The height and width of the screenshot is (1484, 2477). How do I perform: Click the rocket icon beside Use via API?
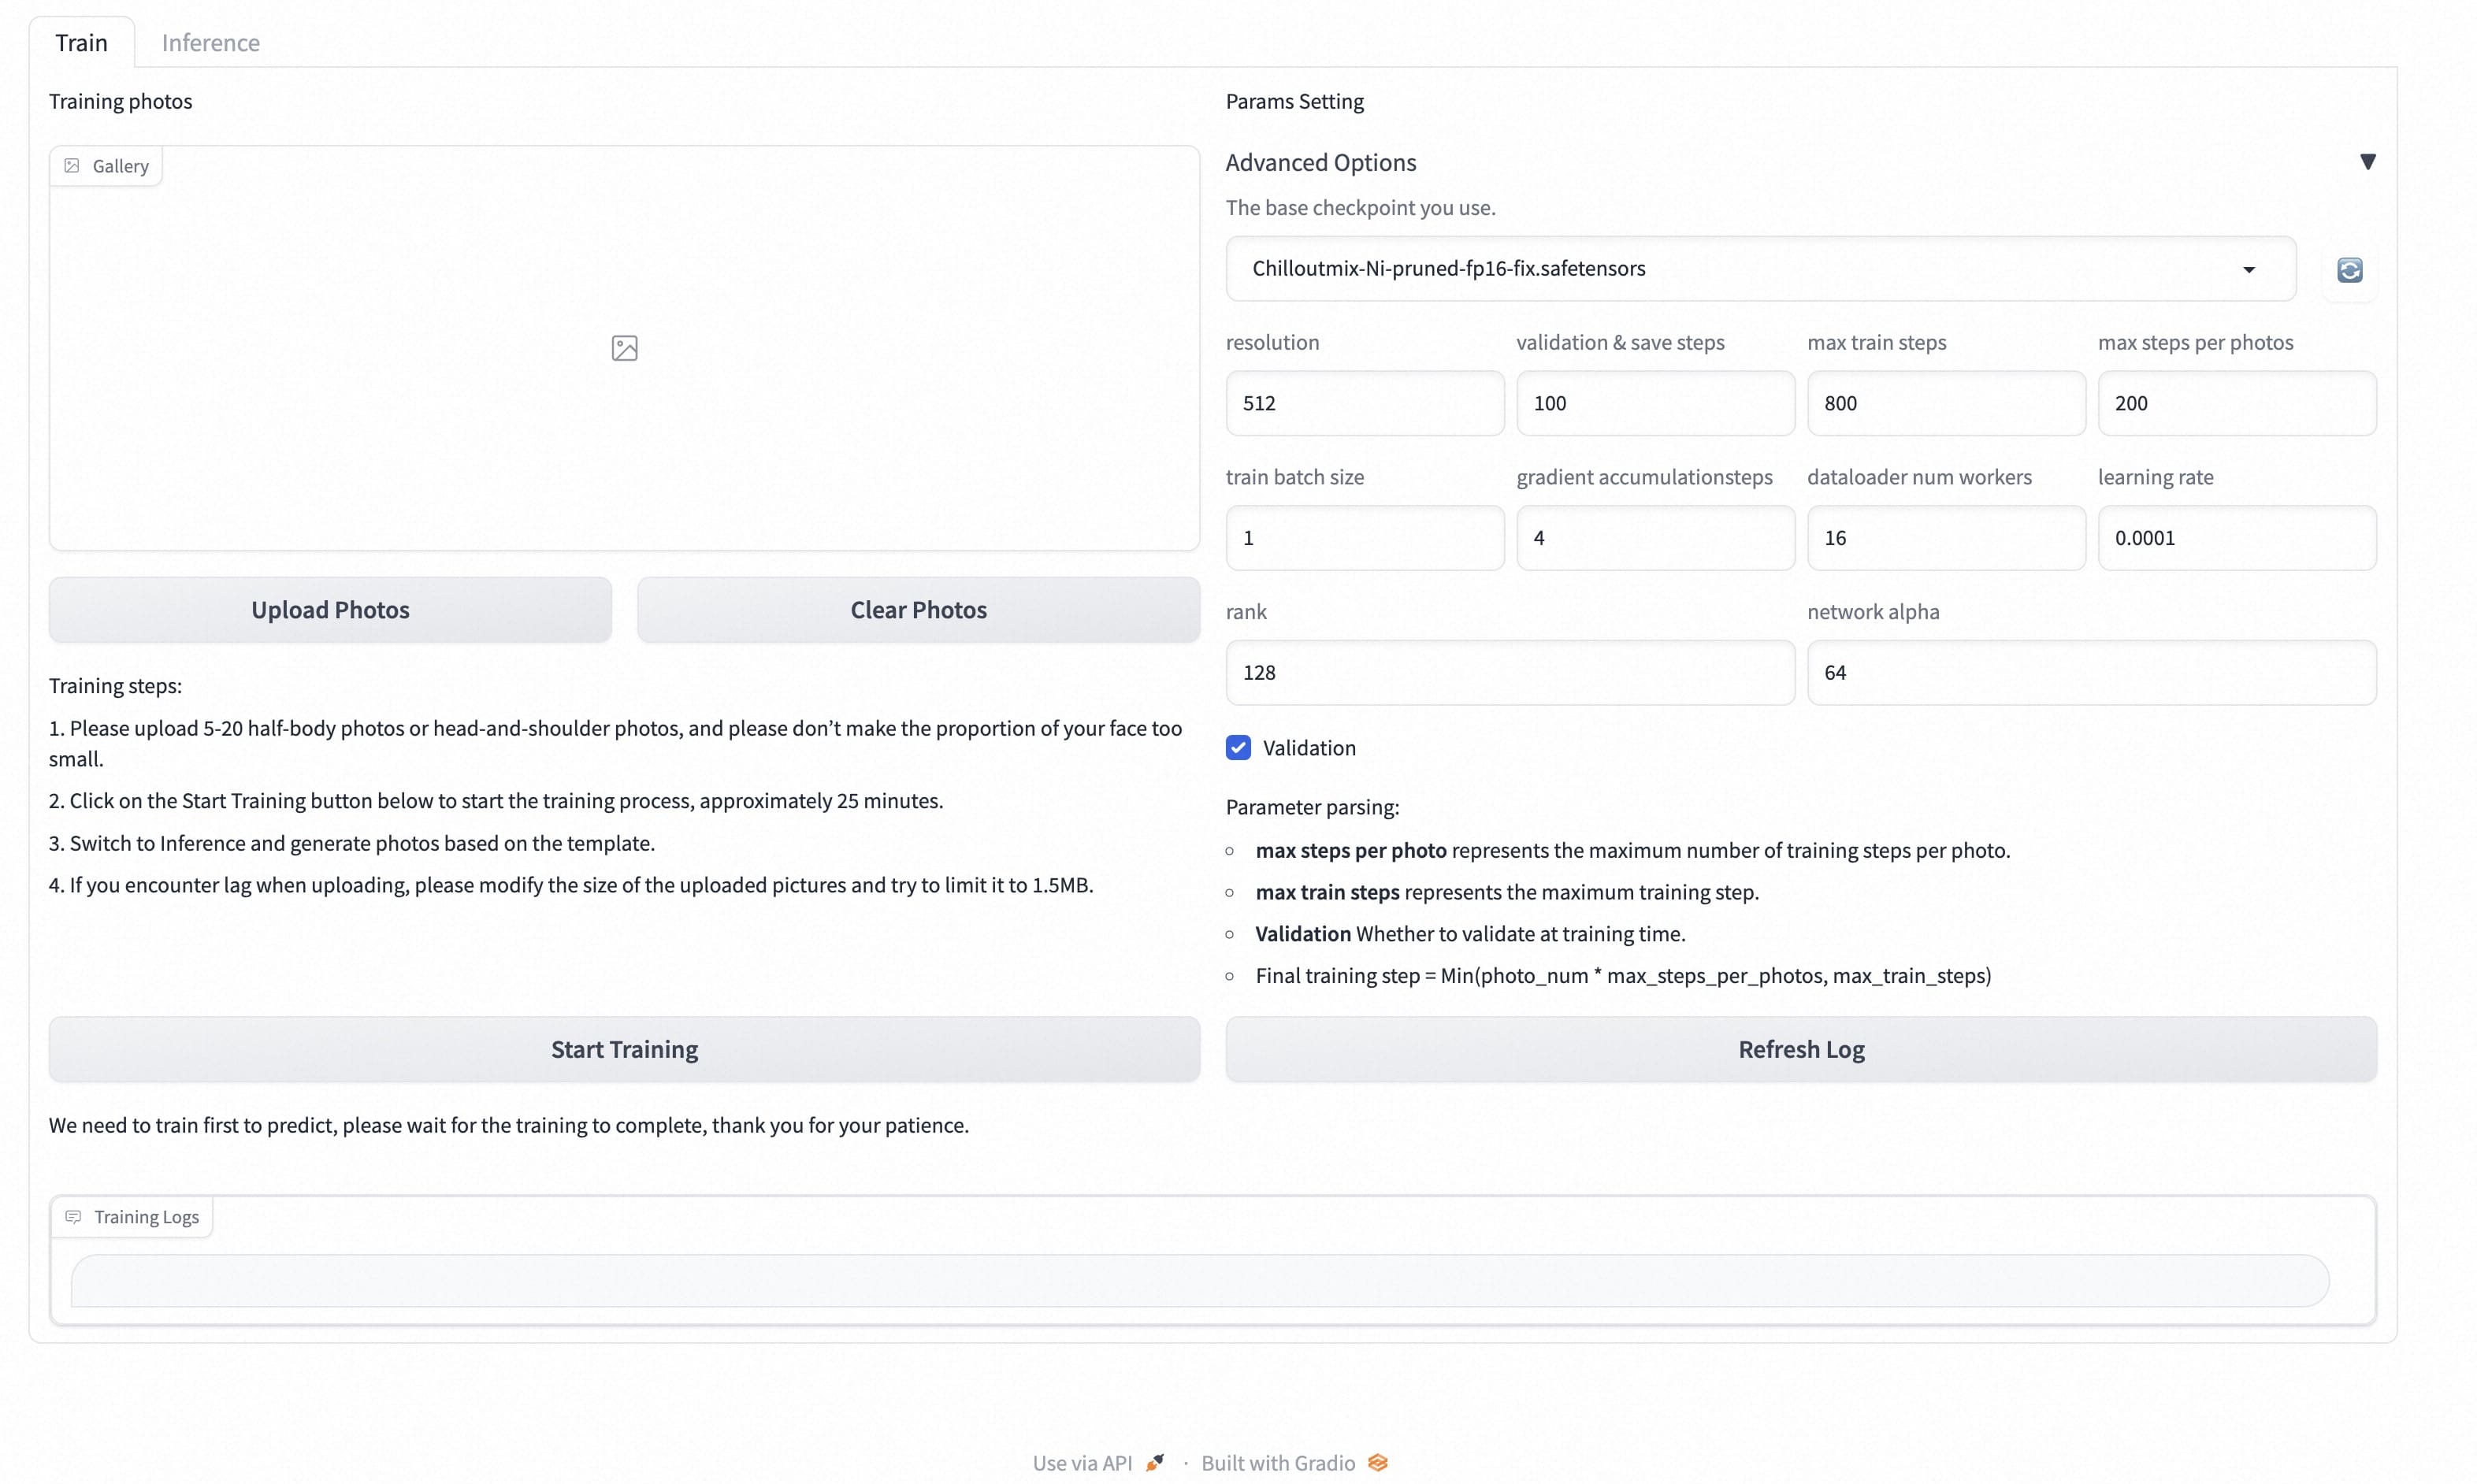pos(1155,1462)
